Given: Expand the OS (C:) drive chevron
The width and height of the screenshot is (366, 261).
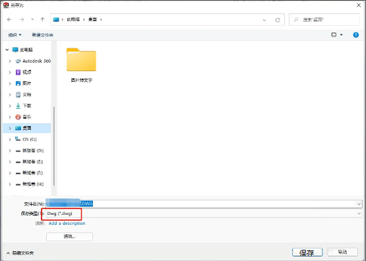Looking at the screenshot, I should [x=10, y=140].
